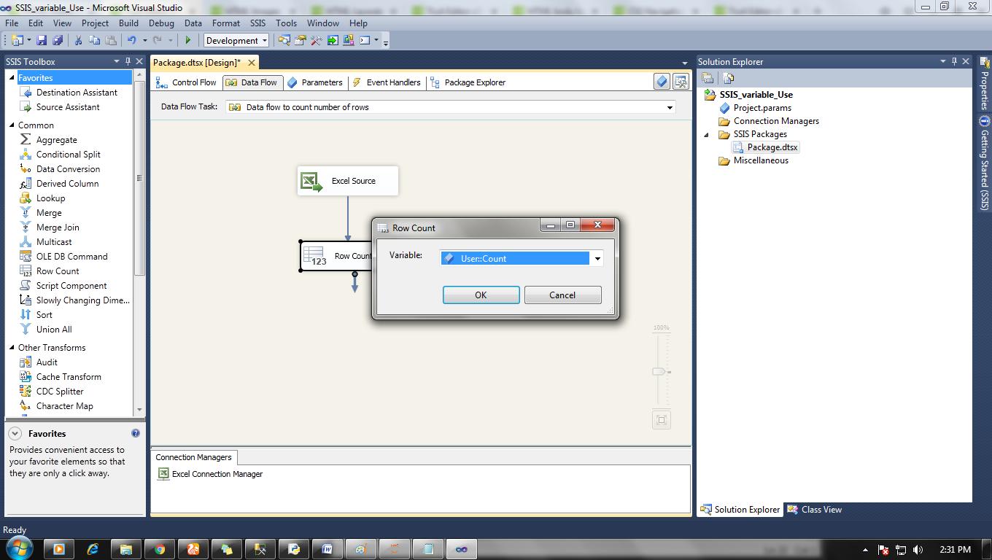Select the Aggregate transform in SSIS Toolbox
Image resolution: width=992 pixels, height=560 pixels.
tap(56, 139)
